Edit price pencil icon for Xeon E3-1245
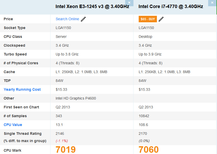The image size is (217, 154). [x=83, y=19]
